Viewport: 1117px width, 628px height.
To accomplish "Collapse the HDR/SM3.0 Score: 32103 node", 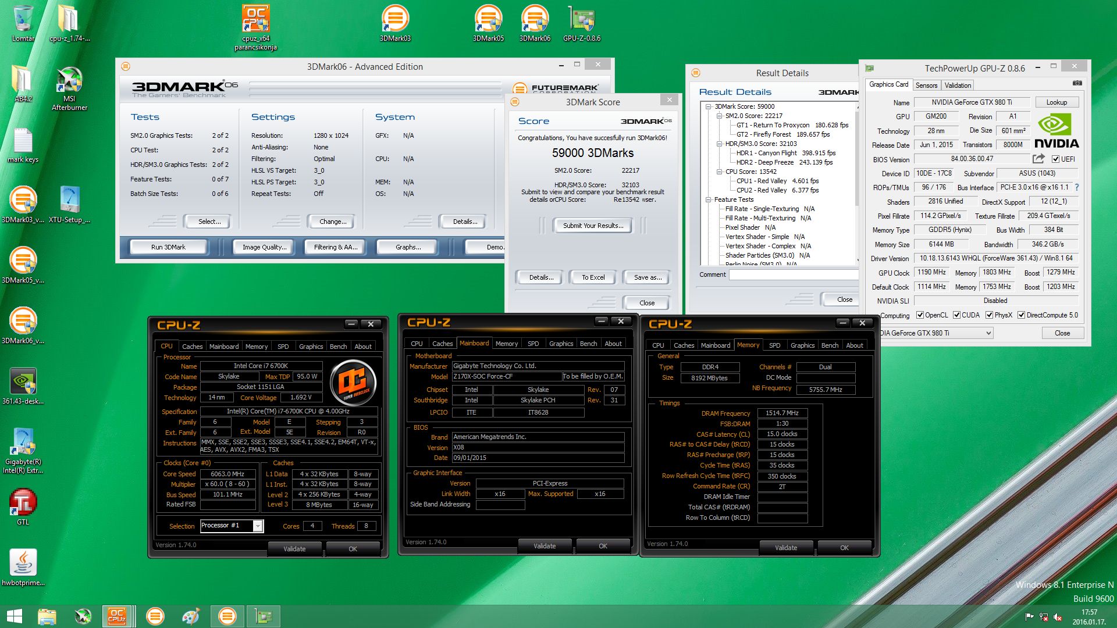I will [719, 144].
